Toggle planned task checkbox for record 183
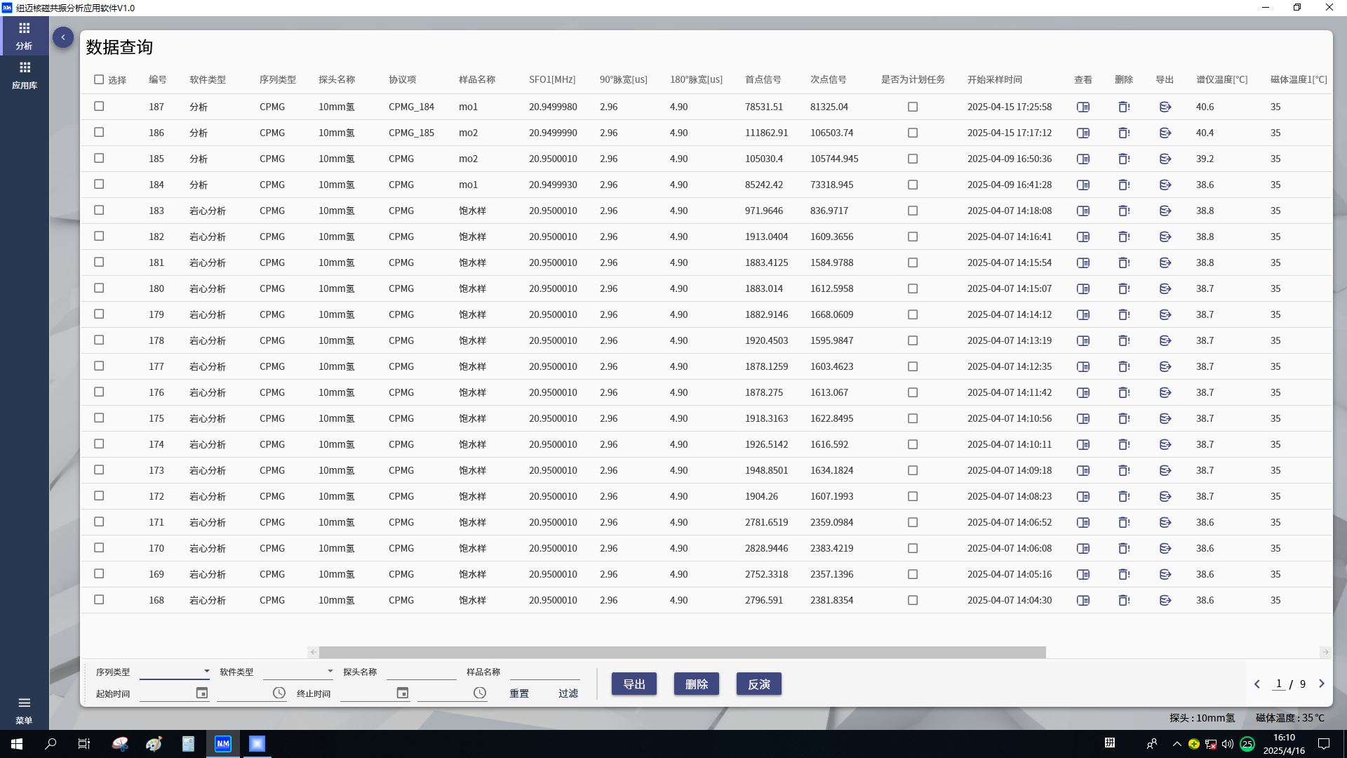Image resolution: width=1347 pixels, height=758 pixels. (913, 211)
